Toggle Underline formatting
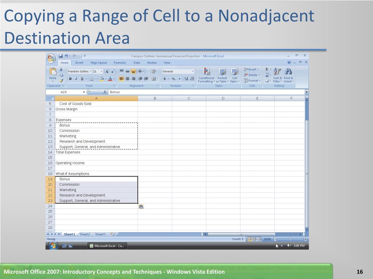Viewport: 373px width, 279px height. click(82, 79)
